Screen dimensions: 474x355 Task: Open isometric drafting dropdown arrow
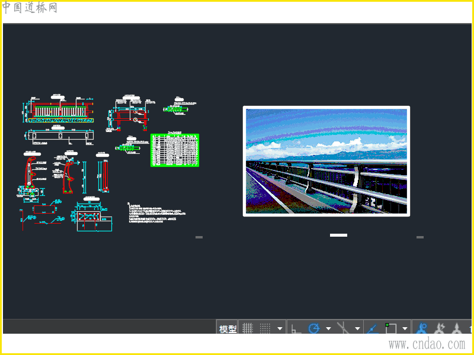coord(357,328)
